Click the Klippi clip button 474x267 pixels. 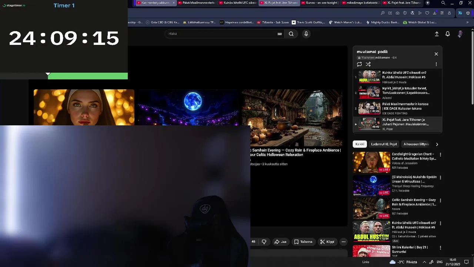pos(327,242)
